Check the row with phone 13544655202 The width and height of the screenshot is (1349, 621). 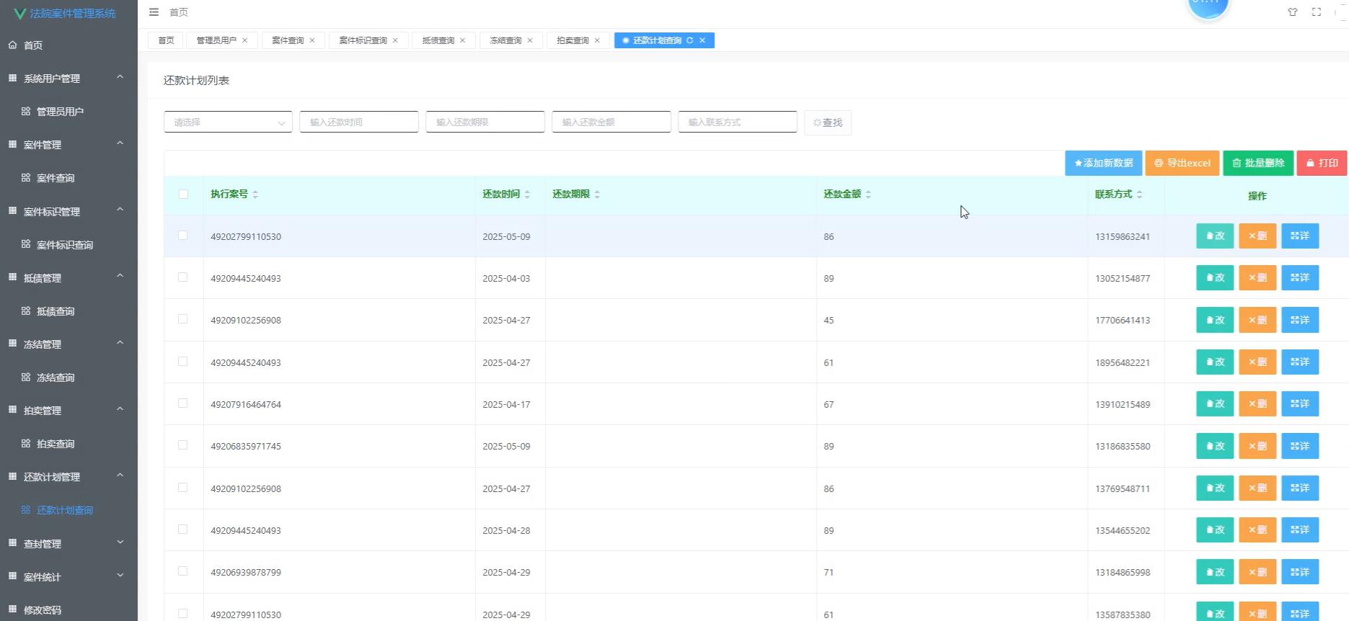182,530
